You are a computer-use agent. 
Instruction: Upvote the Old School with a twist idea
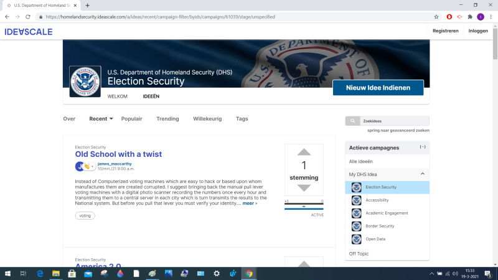[x=304, y=152]
